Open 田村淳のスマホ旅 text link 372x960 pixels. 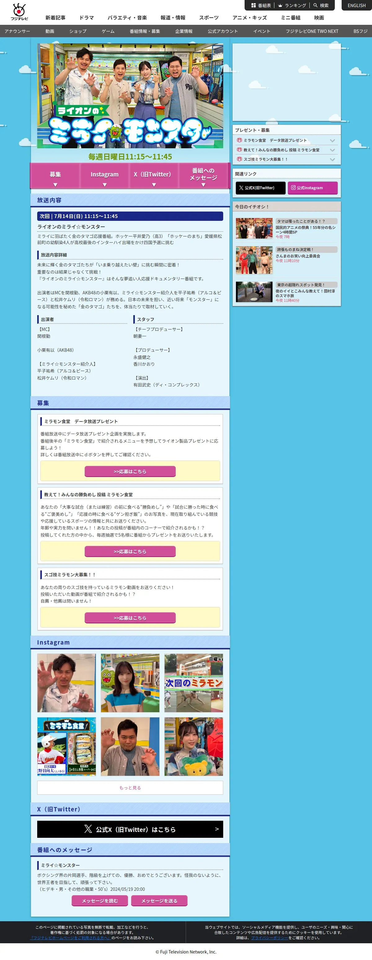pos(305,293)
